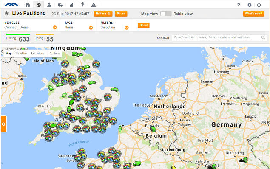Open the settings gear icon

(249, 5)
